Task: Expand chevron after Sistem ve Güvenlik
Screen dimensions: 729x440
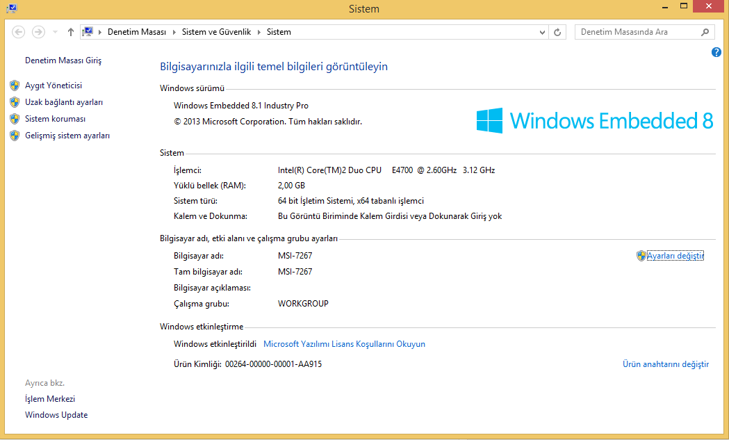Action: 259,32
